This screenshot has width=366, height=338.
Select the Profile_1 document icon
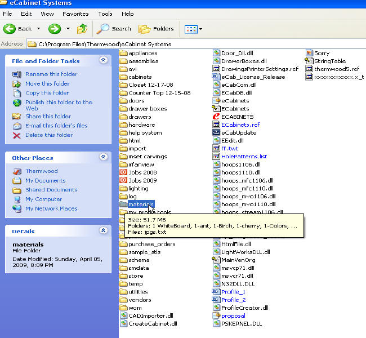click(216, 292)
